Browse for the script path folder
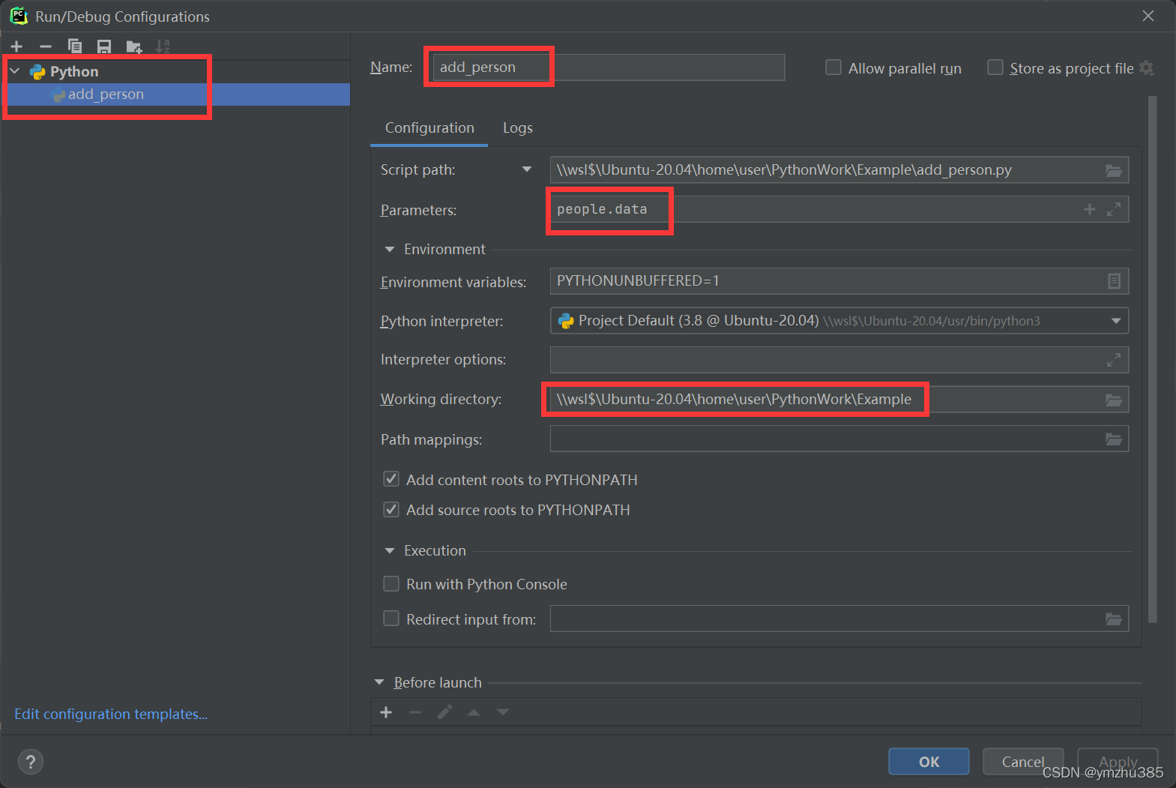Viewport: 1176px width, 788px height. [1114, 170]
